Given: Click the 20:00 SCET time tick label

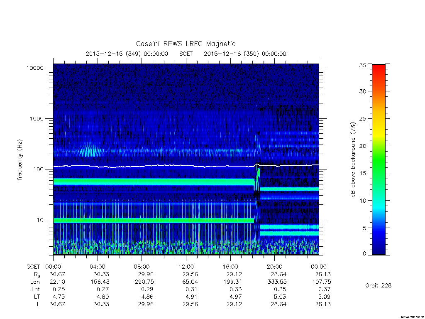Looking at the screenshot, I should click(x=275, y=267).
